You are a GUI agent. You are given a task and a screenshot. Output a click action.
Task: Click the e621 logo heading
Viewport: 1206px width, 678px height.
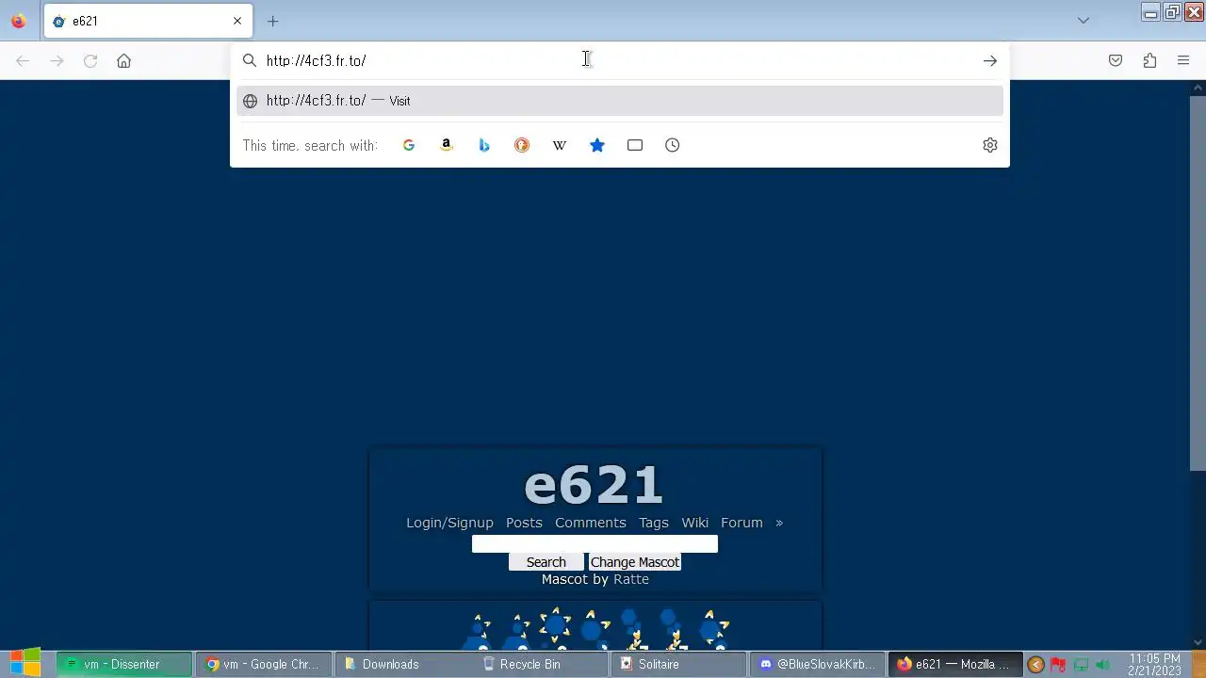(x=594, y=485)
